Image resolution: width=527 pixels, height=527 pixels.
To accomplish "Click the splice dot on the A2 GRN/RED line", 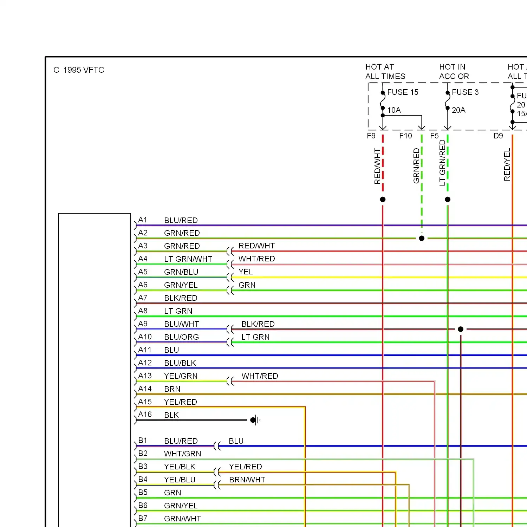I will click(422, 238).
